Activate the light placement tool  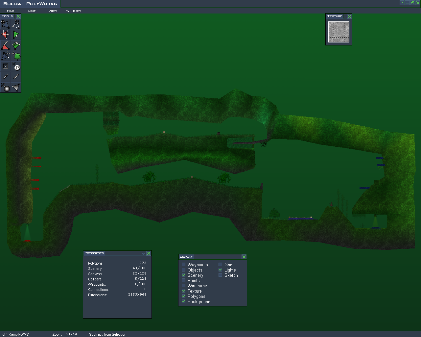click(x=5, y=87)
